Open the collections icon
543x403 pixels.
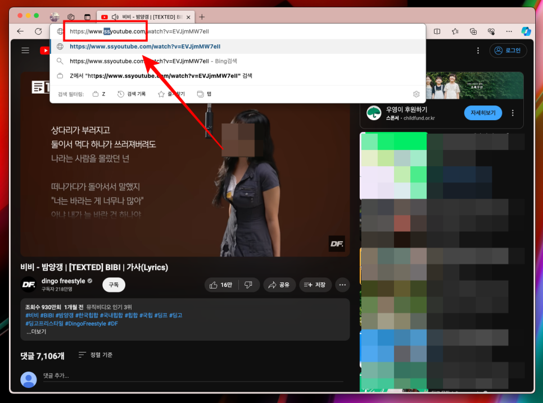tap(473, 31)
